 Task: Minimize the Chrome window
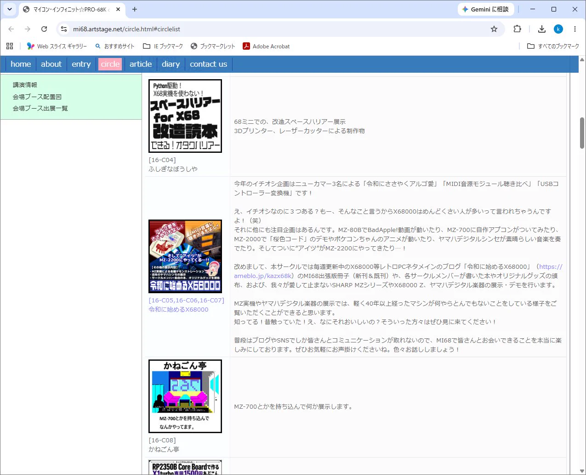click(x=533, y=9)
